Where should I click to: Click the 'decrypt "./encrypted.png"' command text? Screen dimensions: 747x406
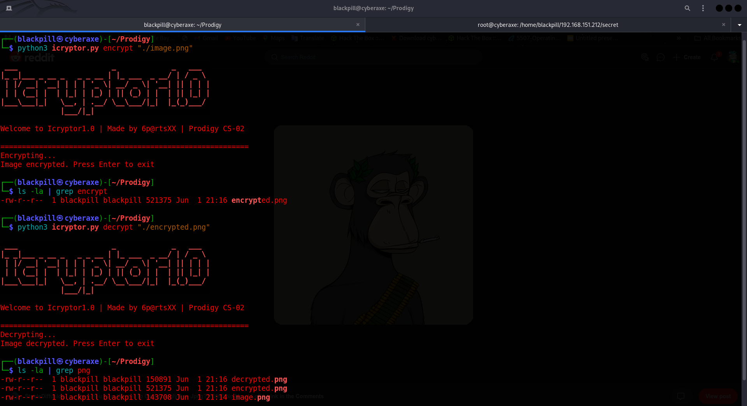coord(156,227)
